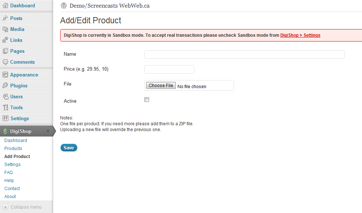Click the Tools wrench icon
The width and height of the screenshot is (362, 213).
tap(5, 107)
